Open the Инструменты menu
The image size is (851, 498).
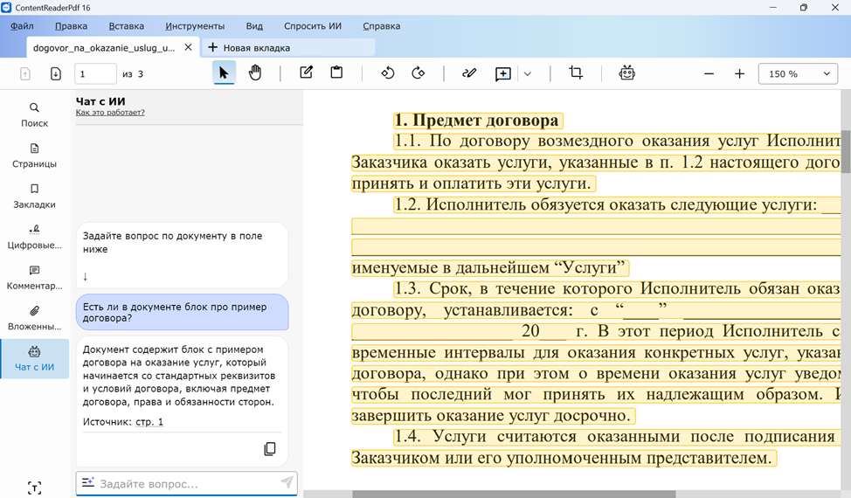[x=195, y=26]
